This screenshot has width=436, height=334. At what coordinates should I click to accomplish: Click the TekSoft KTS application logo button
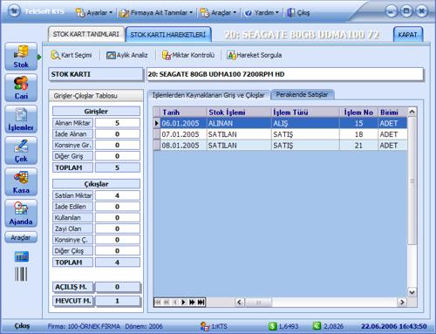tap(14, 11)
